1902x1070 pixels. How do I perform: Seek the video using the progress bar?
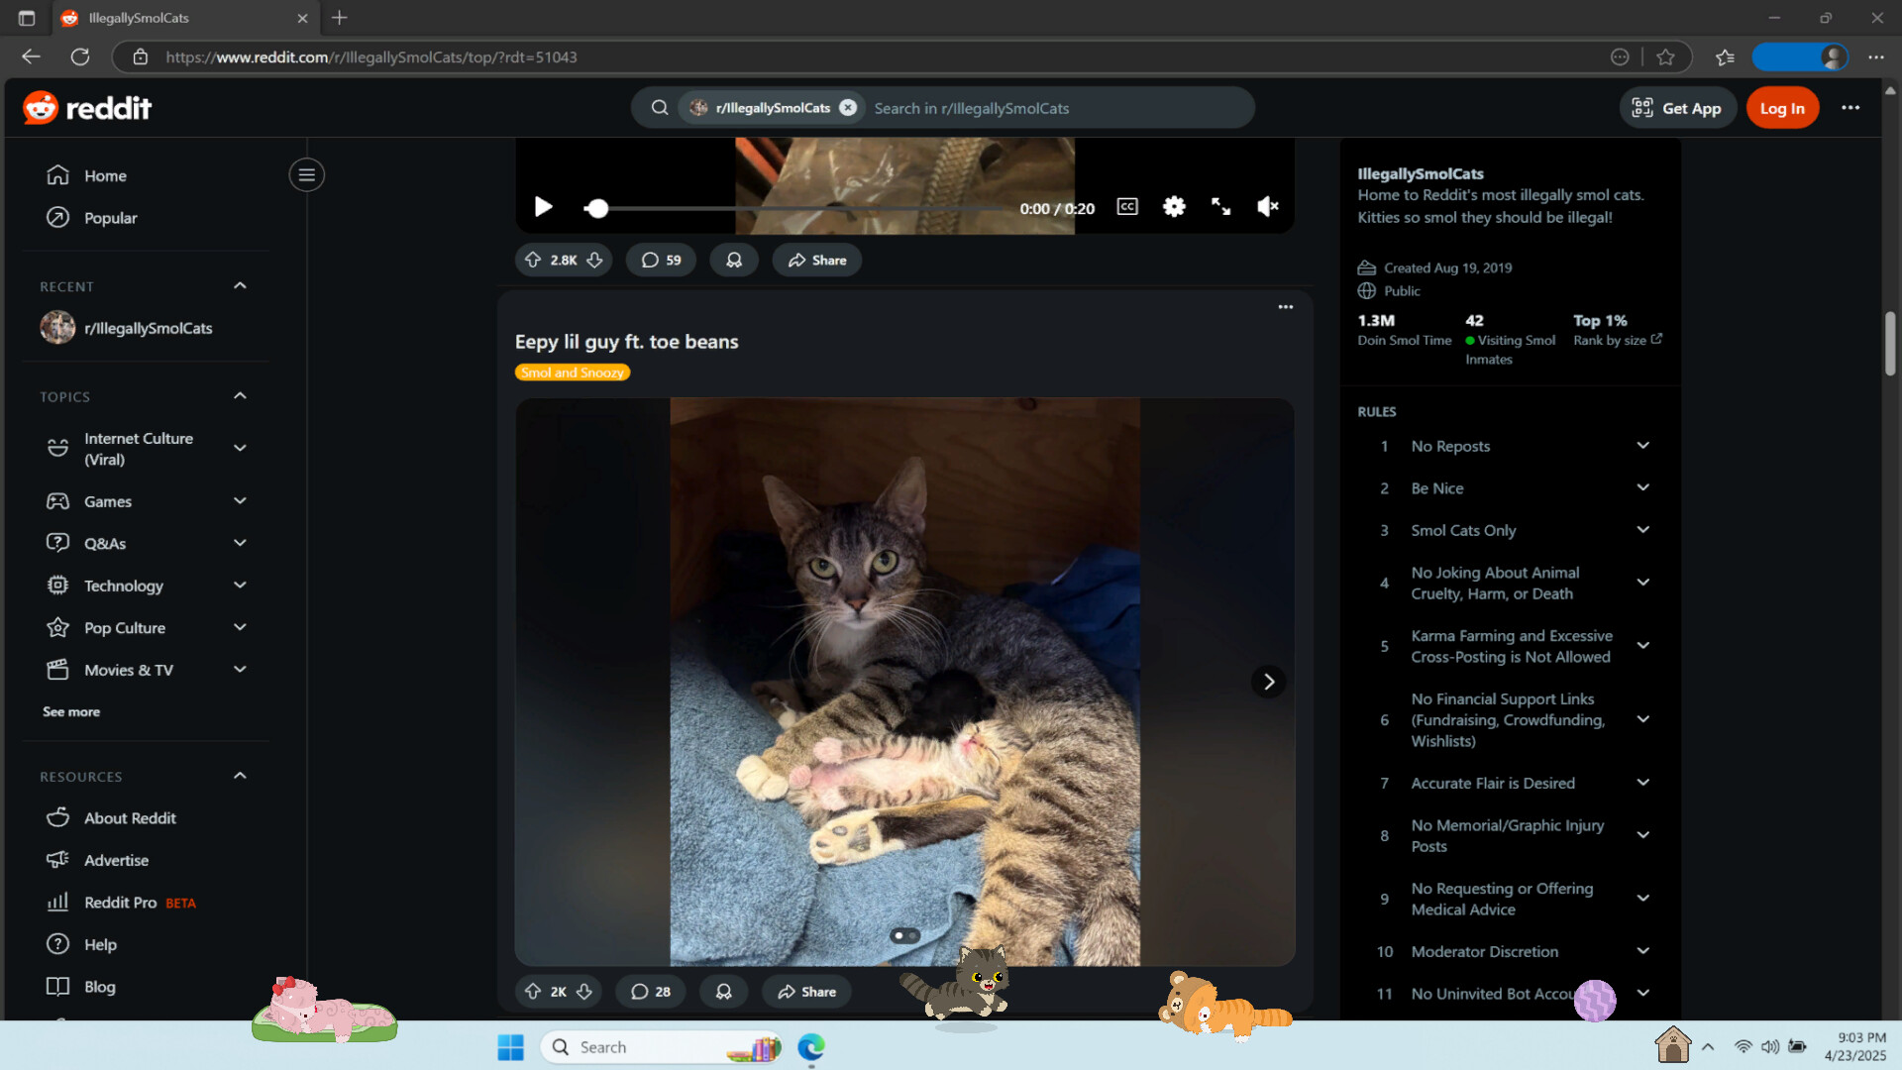(792, 209)
